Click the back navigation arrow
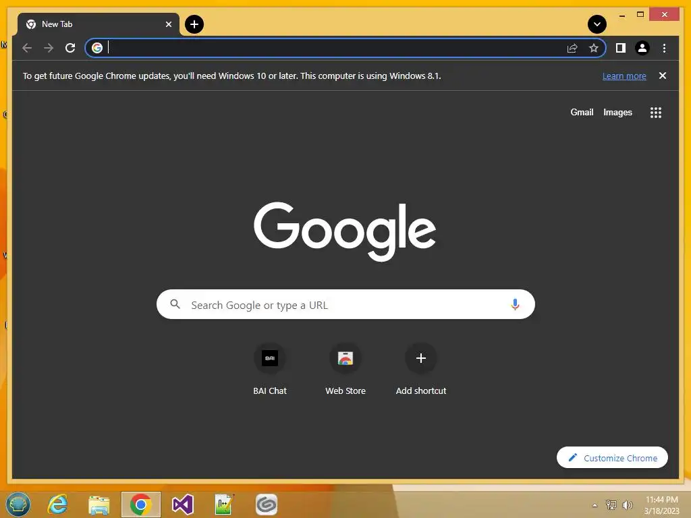This screenshot has height=518, width=691. [27, 48]
